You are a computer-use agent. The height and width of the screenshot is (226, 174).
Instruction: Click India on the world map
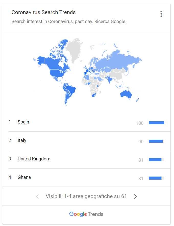pyautogui.click(x=109, y=79)
